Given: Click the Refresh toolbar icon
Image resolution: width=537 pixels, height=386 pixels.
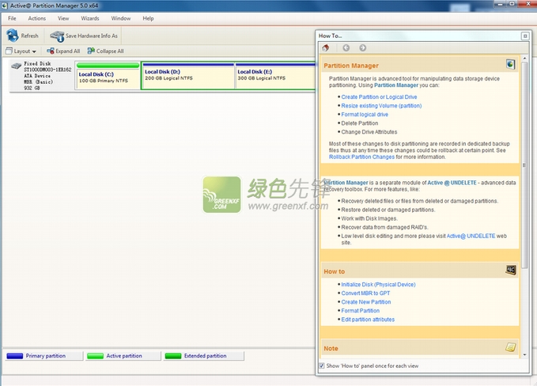Looking at the screenshot, I should tap(13, 36).
